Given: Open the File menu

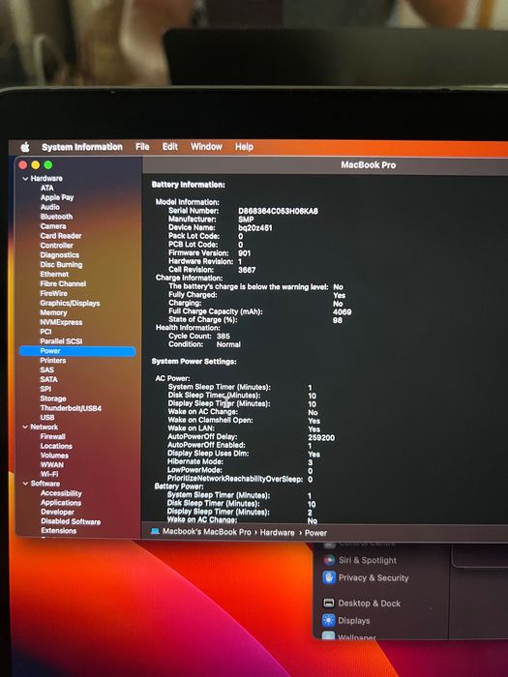Looking at the screenshot, I should click(142, 147).
